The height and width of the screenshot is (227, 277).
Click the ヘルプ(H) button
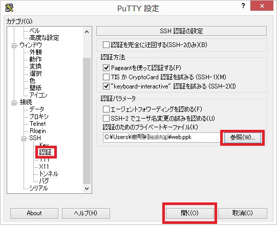(86, 213)
